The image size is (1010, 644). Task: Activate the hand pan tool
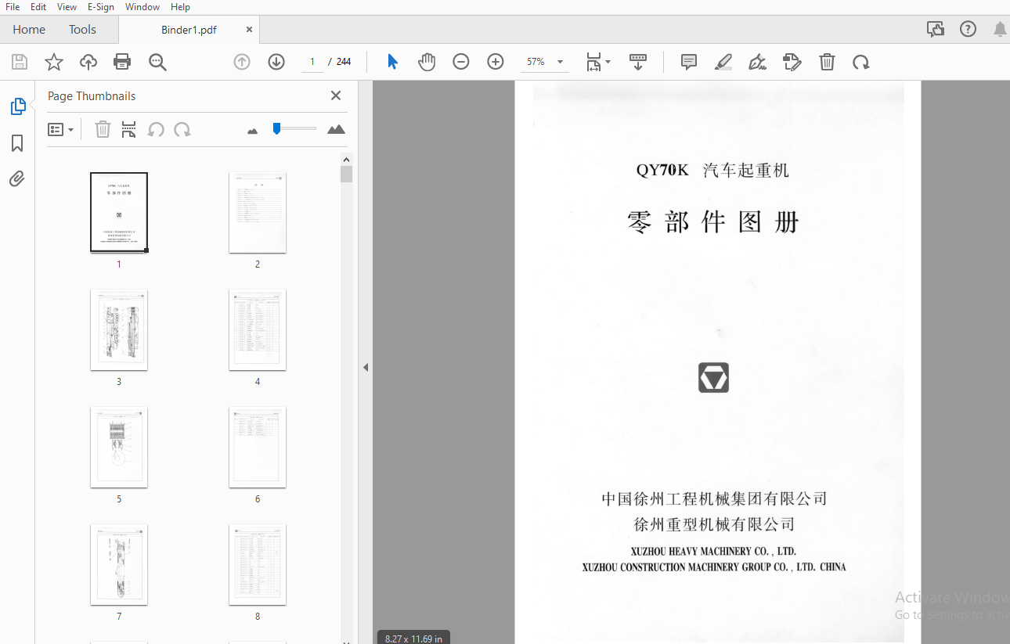pos(427,62)
